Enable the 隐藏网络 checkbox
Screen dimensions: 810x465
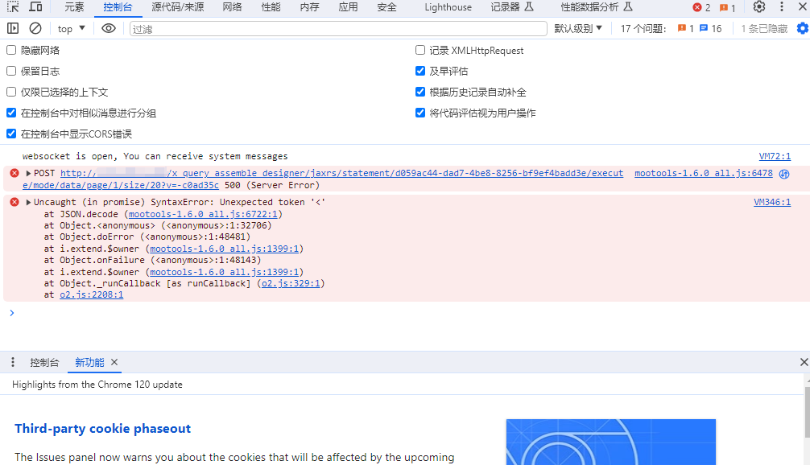[11, 50]
